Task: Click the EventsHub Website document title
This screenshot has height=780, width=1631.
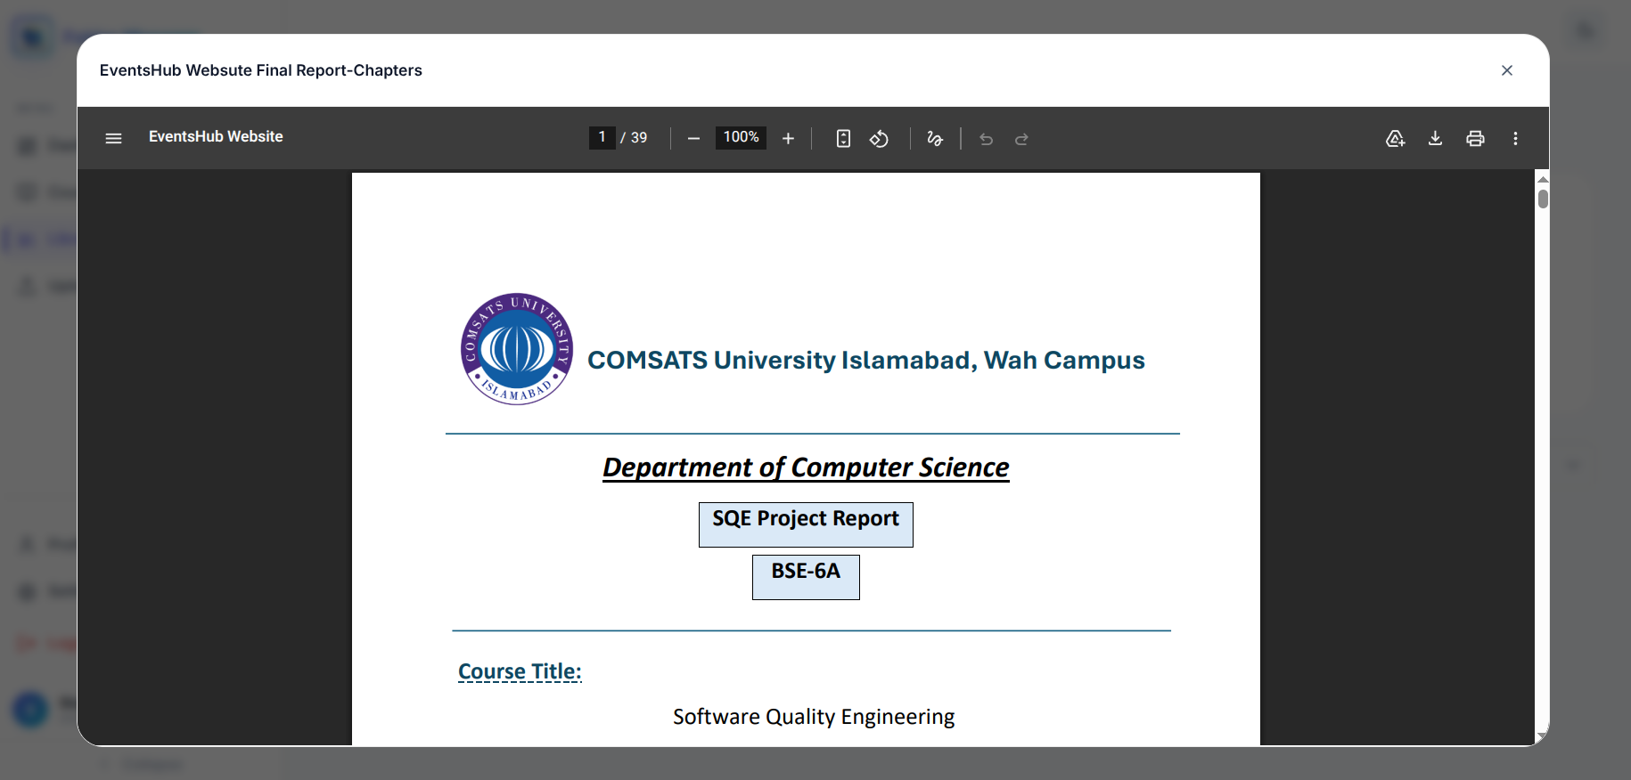Action: [216, 136]
